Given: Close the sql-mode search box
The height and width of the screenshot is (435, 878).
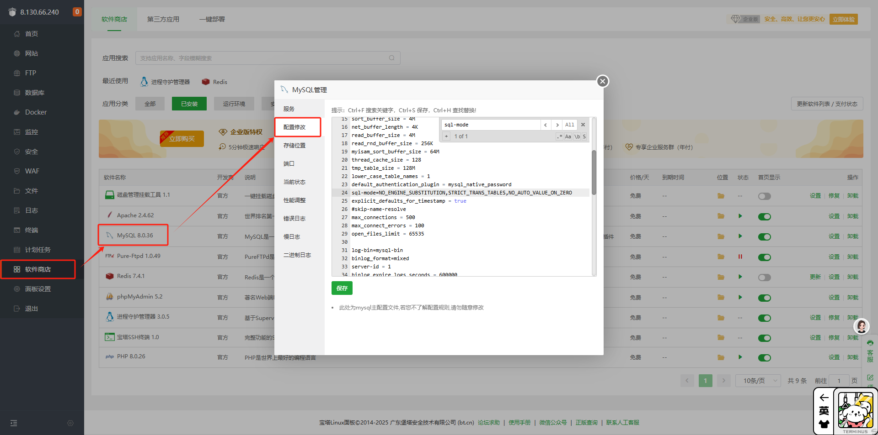Looking at the screenshot, I should 583,125.
